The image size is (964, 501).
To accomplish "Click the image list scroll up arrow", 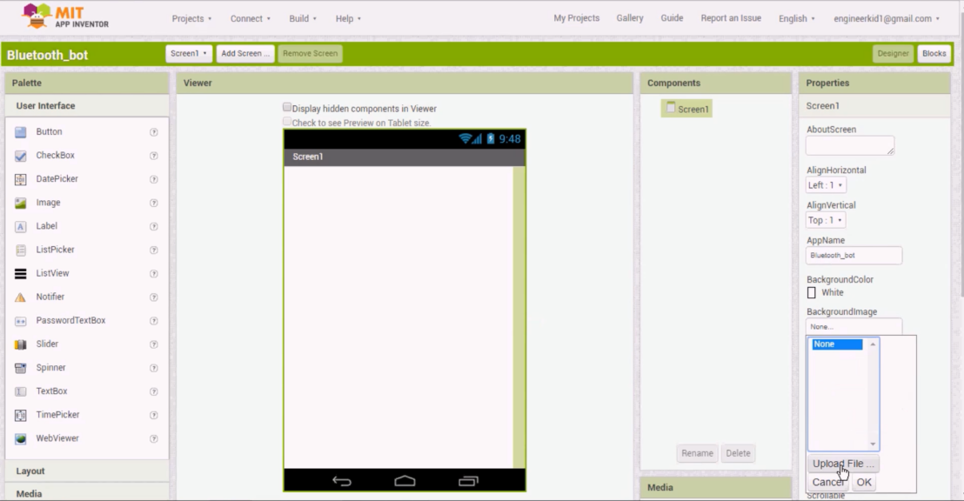I will tap(873, 344).
